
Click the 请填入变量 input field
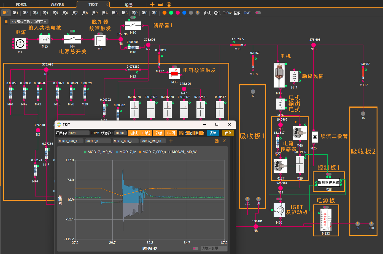[x=214, y=248]
